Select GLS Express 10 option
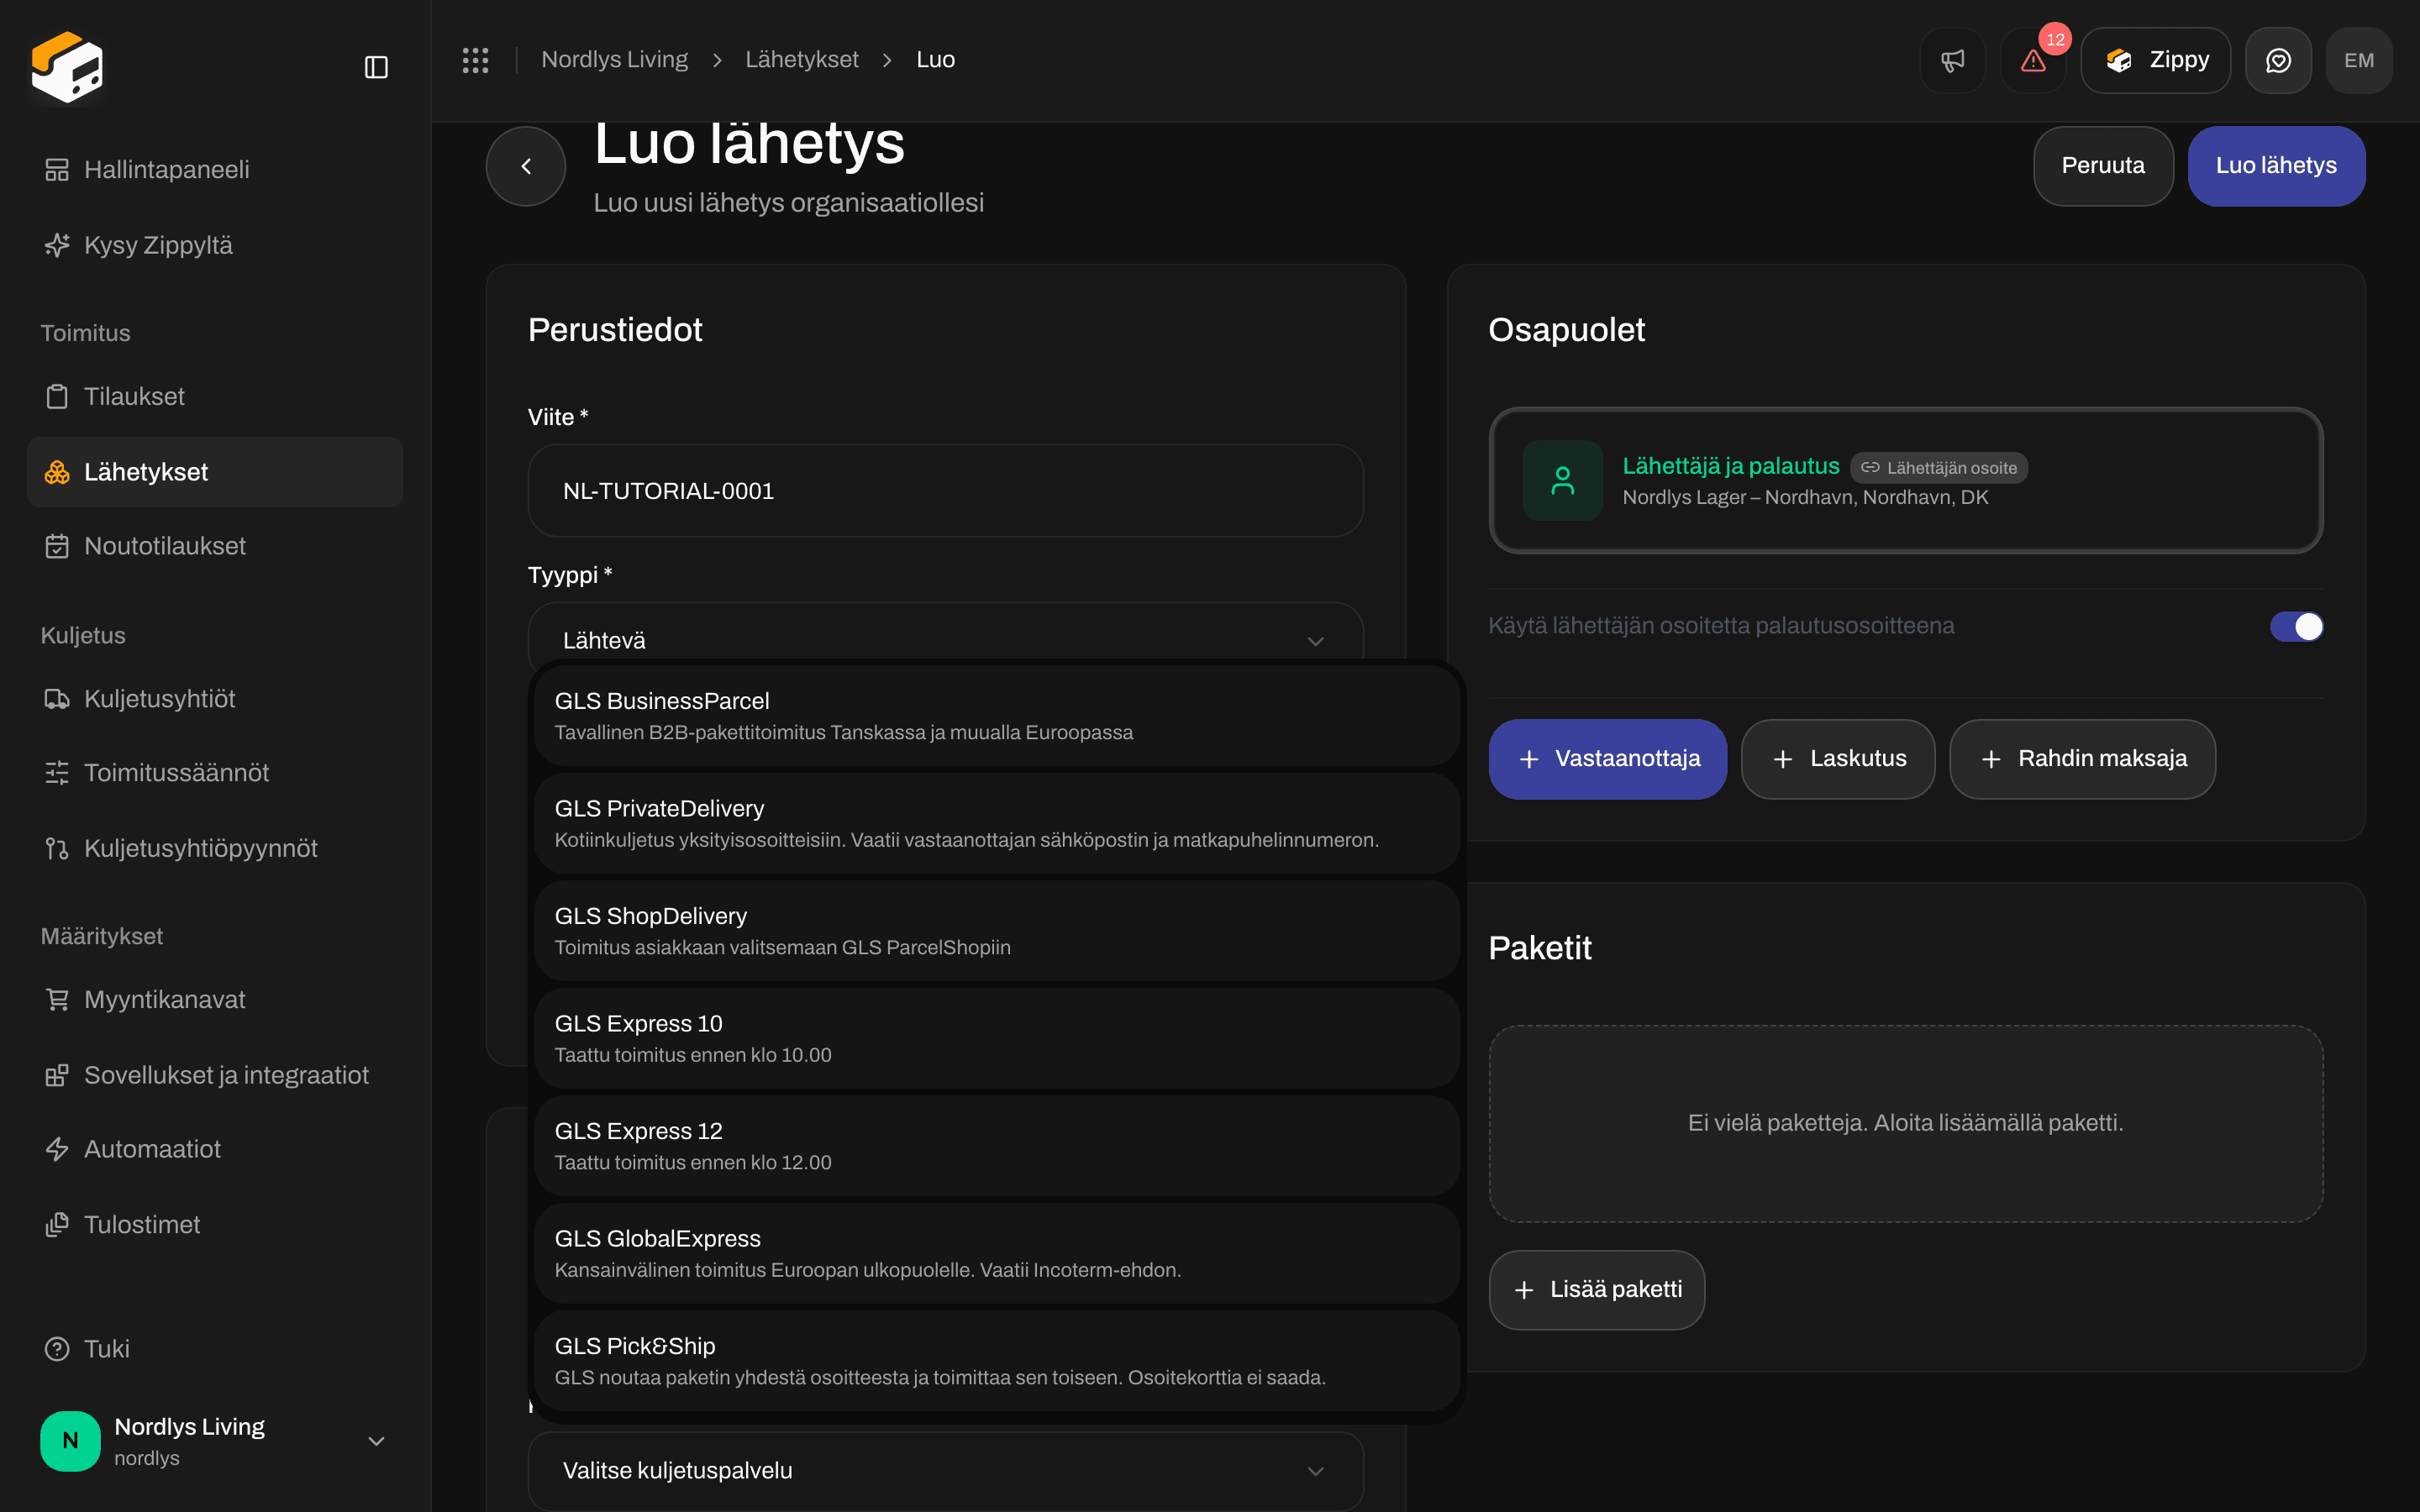The image size is (2420, 1512). click(997, 1038)
